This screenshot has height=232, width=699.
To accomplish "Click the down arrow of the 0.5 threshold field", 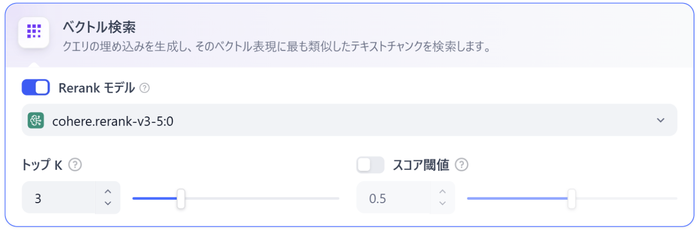I will pos(442,203).
